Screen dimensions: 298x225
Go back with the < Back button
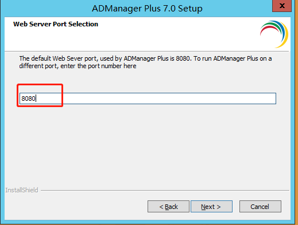[x=168, y=206]
